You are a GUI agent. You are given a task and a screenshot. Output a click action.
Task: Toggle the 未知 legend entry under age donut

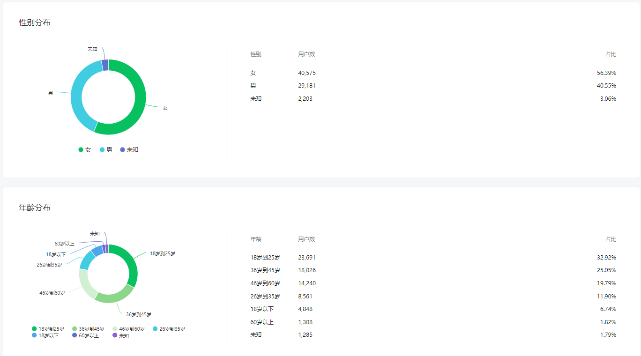[x=120, y=335]
